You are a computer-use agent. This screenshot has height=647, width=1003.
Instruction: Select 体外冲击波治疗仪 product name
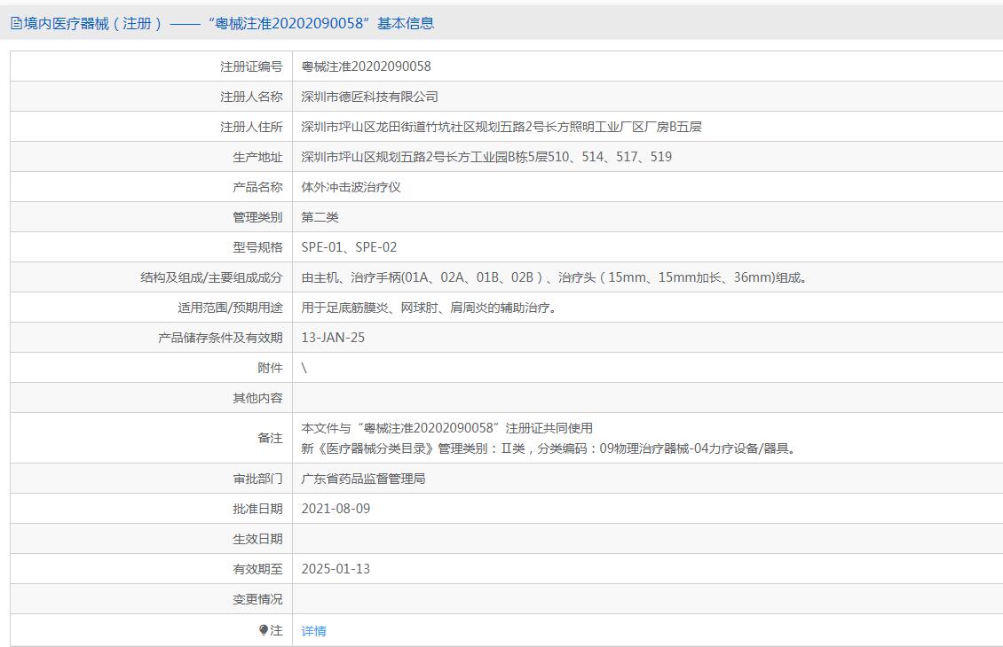(x=351, y=187)
